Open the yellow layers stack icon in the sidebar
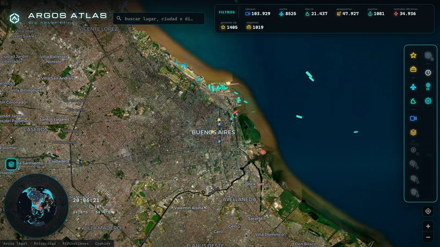The width and height of the screenshot is (440, 247). (413, 133)
